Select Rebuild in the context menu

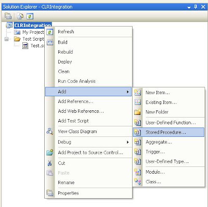(x=88, y=52)
